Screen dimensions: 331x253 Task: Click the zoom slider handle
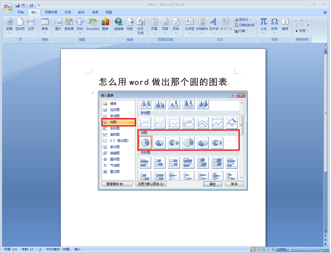click(305, 249)
